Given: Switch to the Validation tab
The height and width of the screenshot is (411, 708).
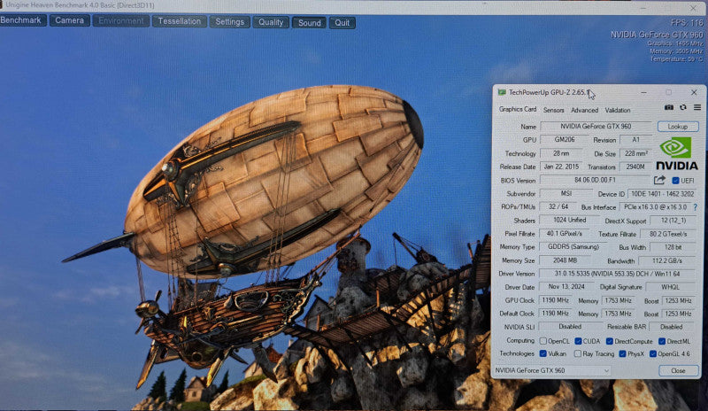Looking at the screenshot, I should (x=617, y=110).
